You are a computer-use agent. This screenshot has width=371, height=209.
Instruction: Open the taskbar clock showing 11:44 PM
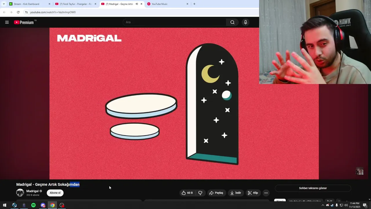click(355, 205)
